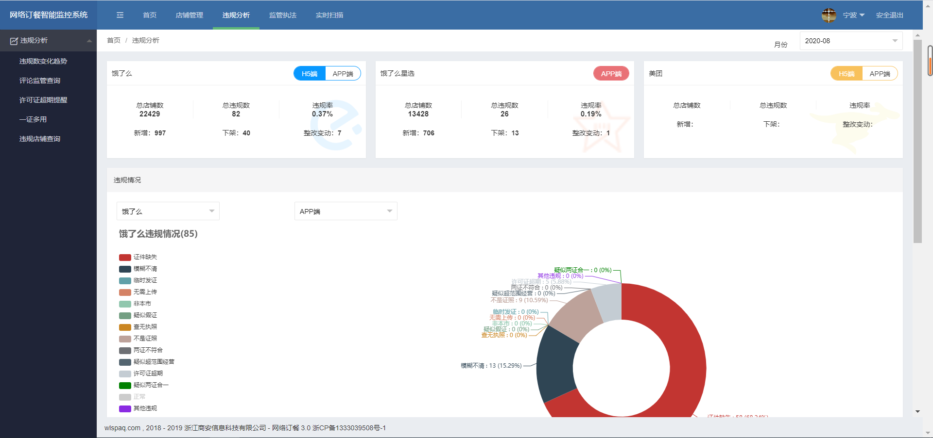Toggle 查无执照 legend item
The width and height of the screenshot is (933, 438).
click(138, 327)
